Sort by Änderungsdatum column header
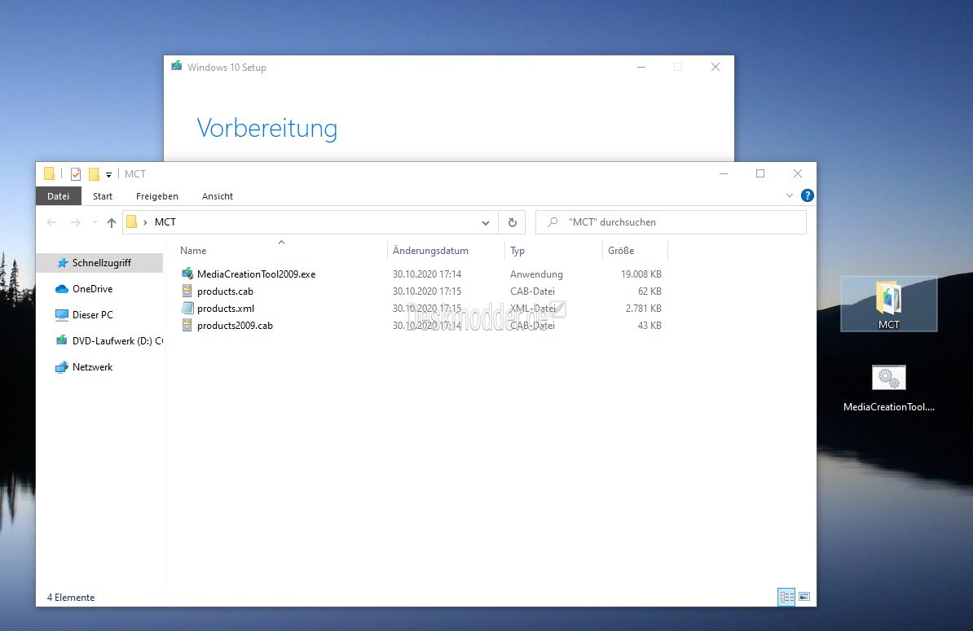 pyautogui.click(x=447, y=251)
